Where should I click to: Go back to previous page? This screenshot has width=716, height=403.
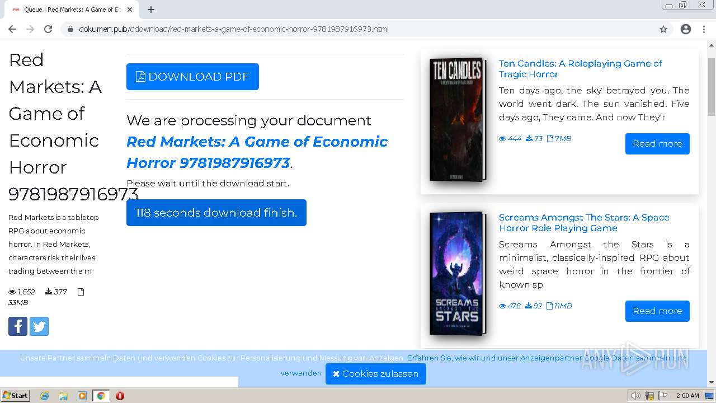12,29
